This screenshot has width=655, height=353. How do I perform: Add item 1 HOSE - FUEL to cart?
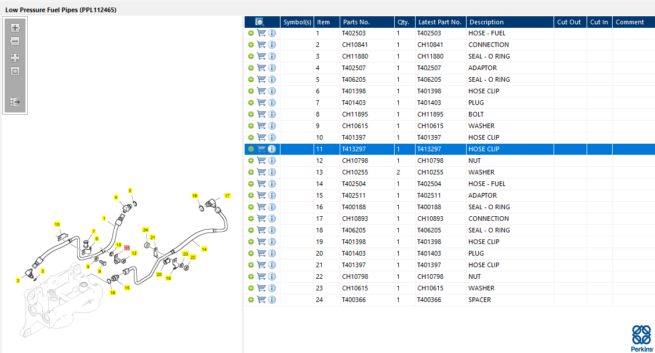point(261,33)
